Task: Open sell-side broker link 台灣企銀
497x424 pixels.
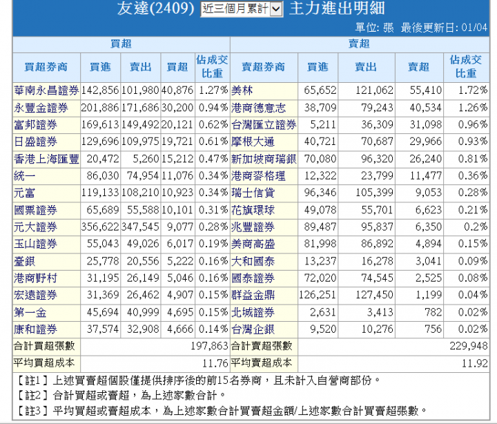Action: pyautogui.click(x=253, y=329)
